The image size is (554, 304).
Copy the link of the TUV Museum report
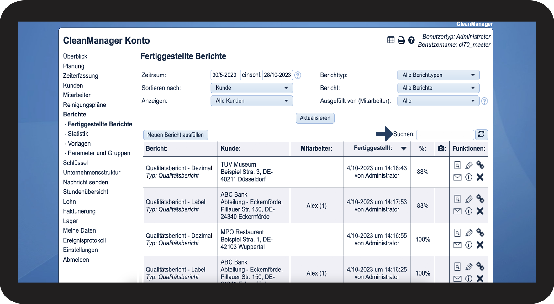(x=480, y=165)
